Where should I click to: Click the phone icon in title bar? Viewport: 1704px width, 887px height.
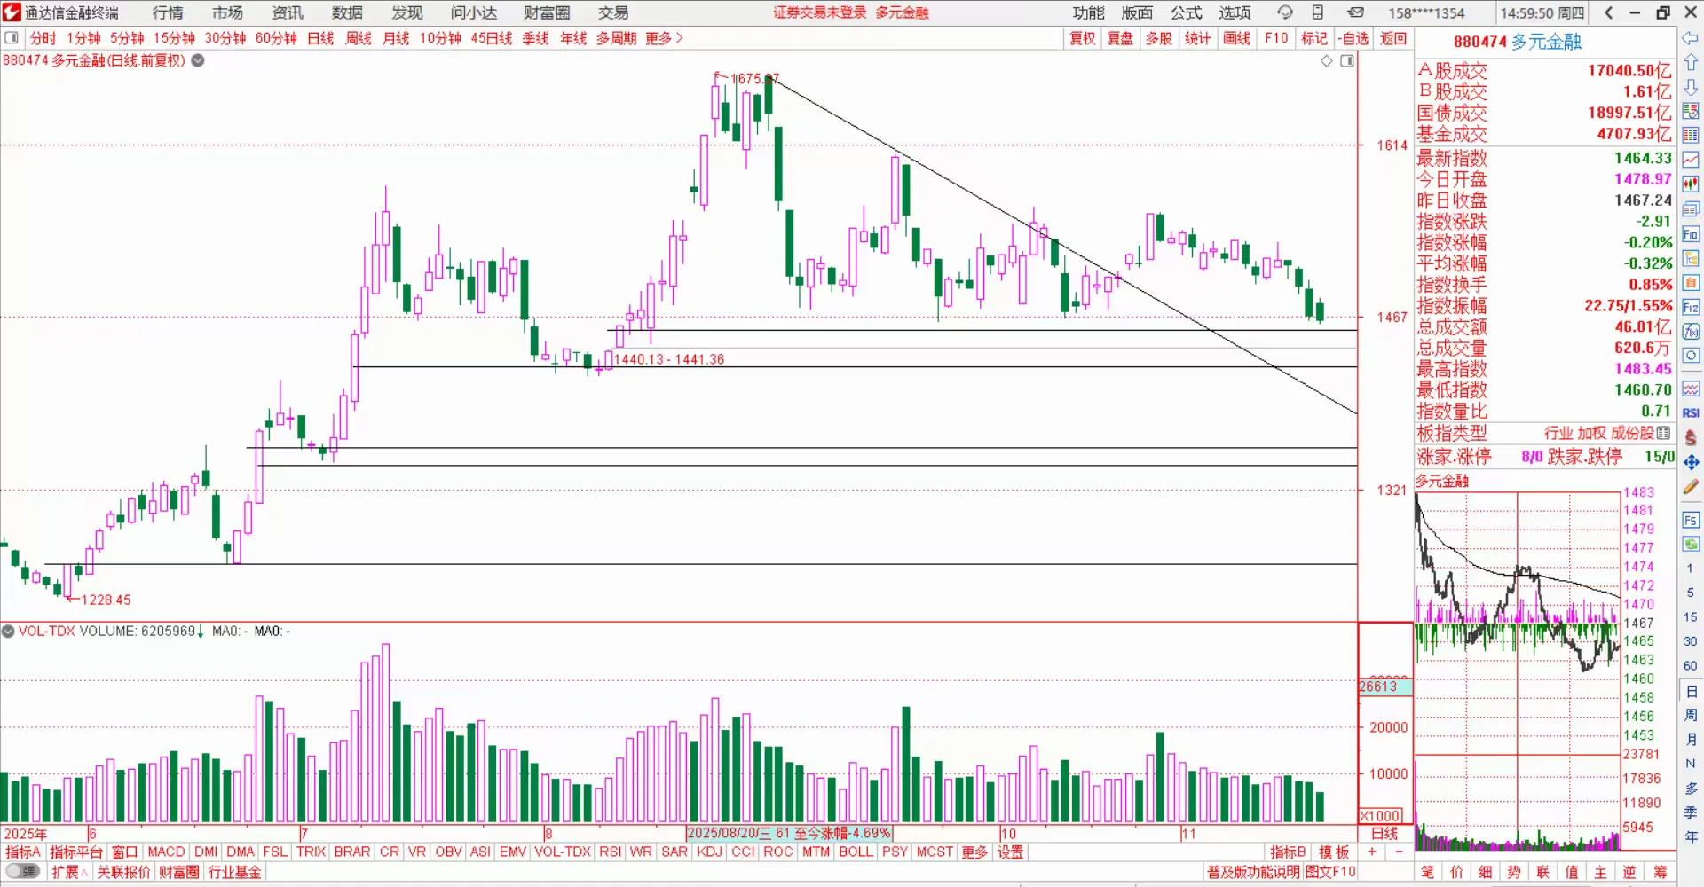coord(1318,12)
